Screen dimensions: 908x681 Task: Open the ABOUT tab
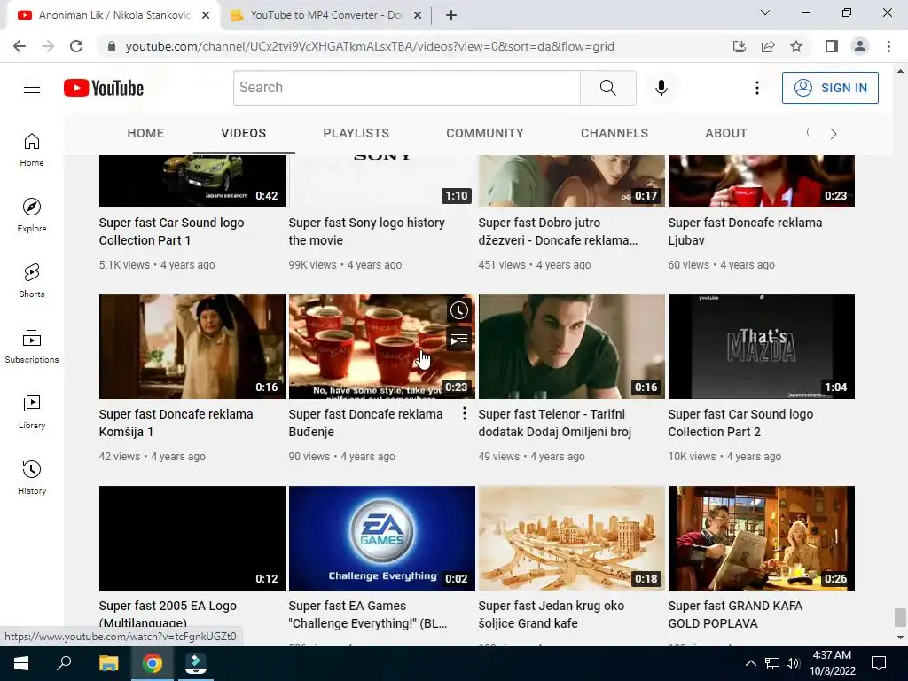[726, 133]
